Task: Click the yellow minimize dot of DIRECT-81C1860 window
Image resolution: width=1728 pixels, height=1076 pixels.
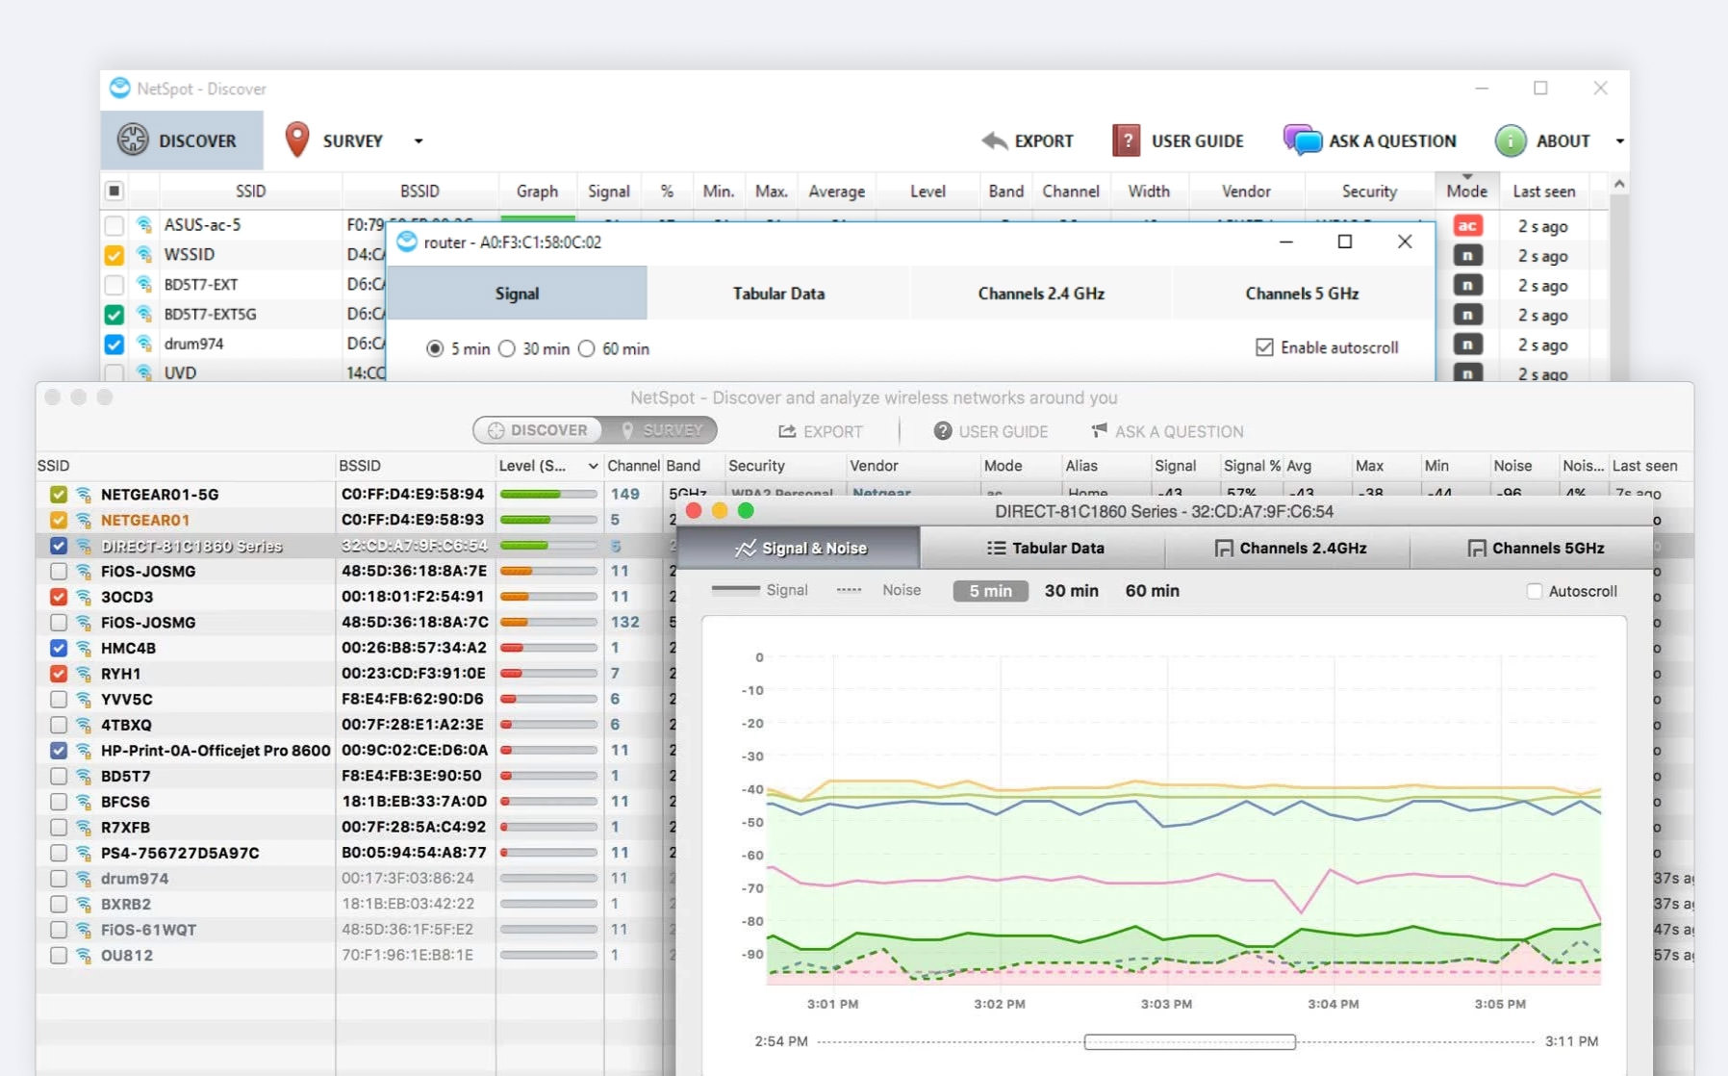Action: (720, 510)
